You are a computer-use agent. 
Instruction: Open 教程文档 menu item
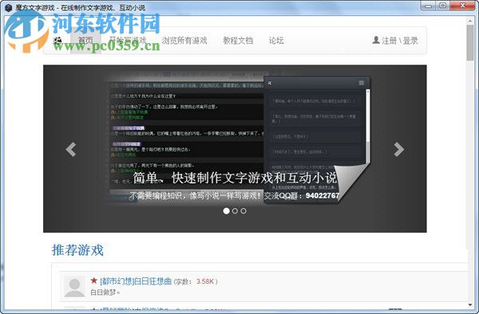point(238,41)
